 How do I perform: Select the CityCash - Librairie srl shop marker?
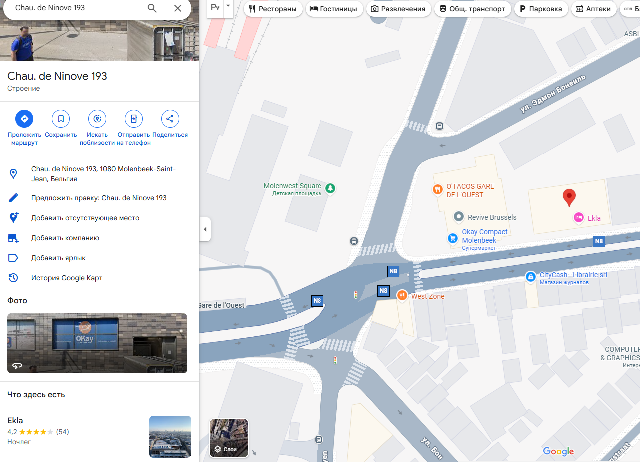point(531,277)
